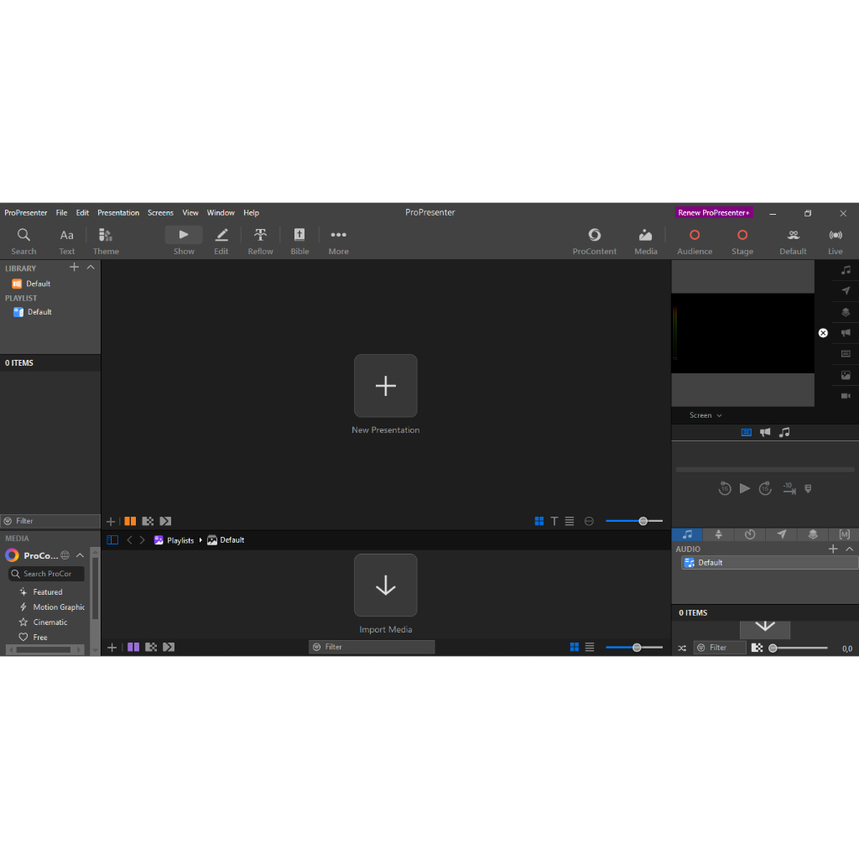The height and width of the screenshot is (859, 859).
Task: Clear the audio layer with the music icon
Action: tap(846, 270)
